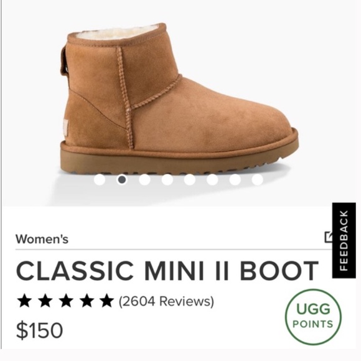The width and height of the screenshot is (361, 361).
Task: Click the fifth rating star
Action: click(107, 301)
